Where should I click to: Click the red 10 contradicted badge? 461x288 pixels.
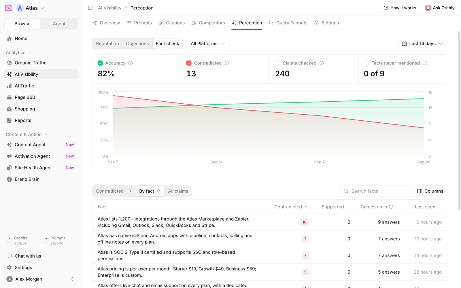coord(305,222)
